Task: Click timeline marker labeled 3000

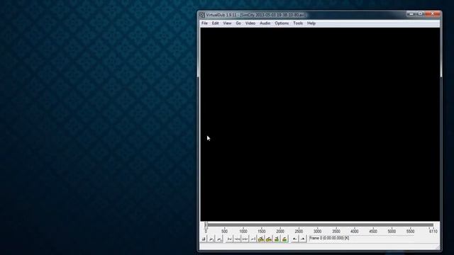Action: [317, 232]
